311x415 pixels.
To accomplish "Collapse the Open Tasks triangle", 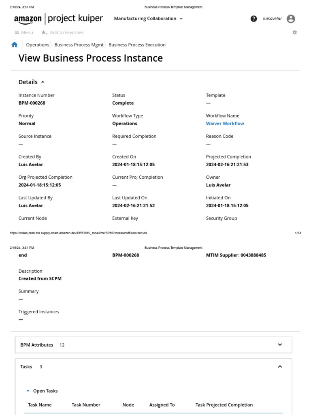I will [x=28, y=391].
